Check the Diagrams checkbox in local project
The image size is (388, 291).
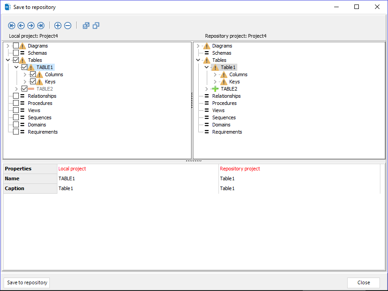(x=17, y=45)
